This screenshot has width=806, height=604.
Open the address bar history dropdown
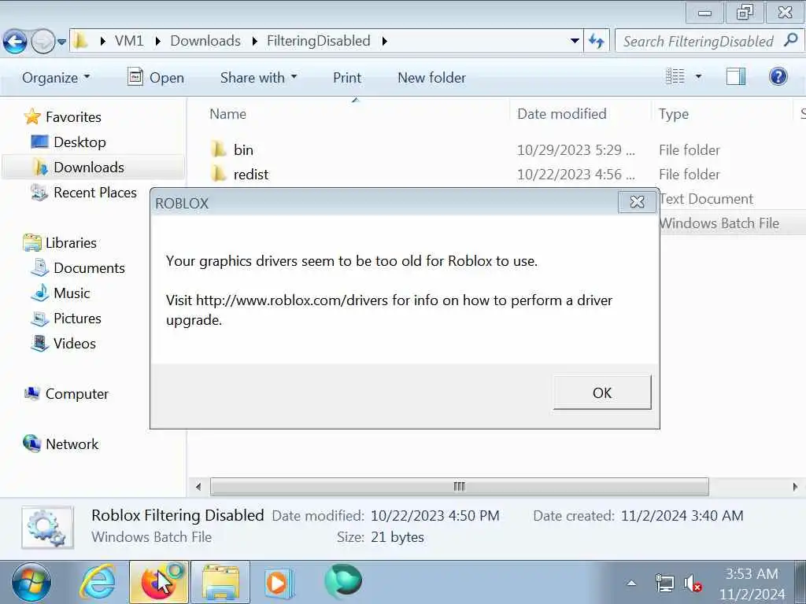[x=575, y=41]
